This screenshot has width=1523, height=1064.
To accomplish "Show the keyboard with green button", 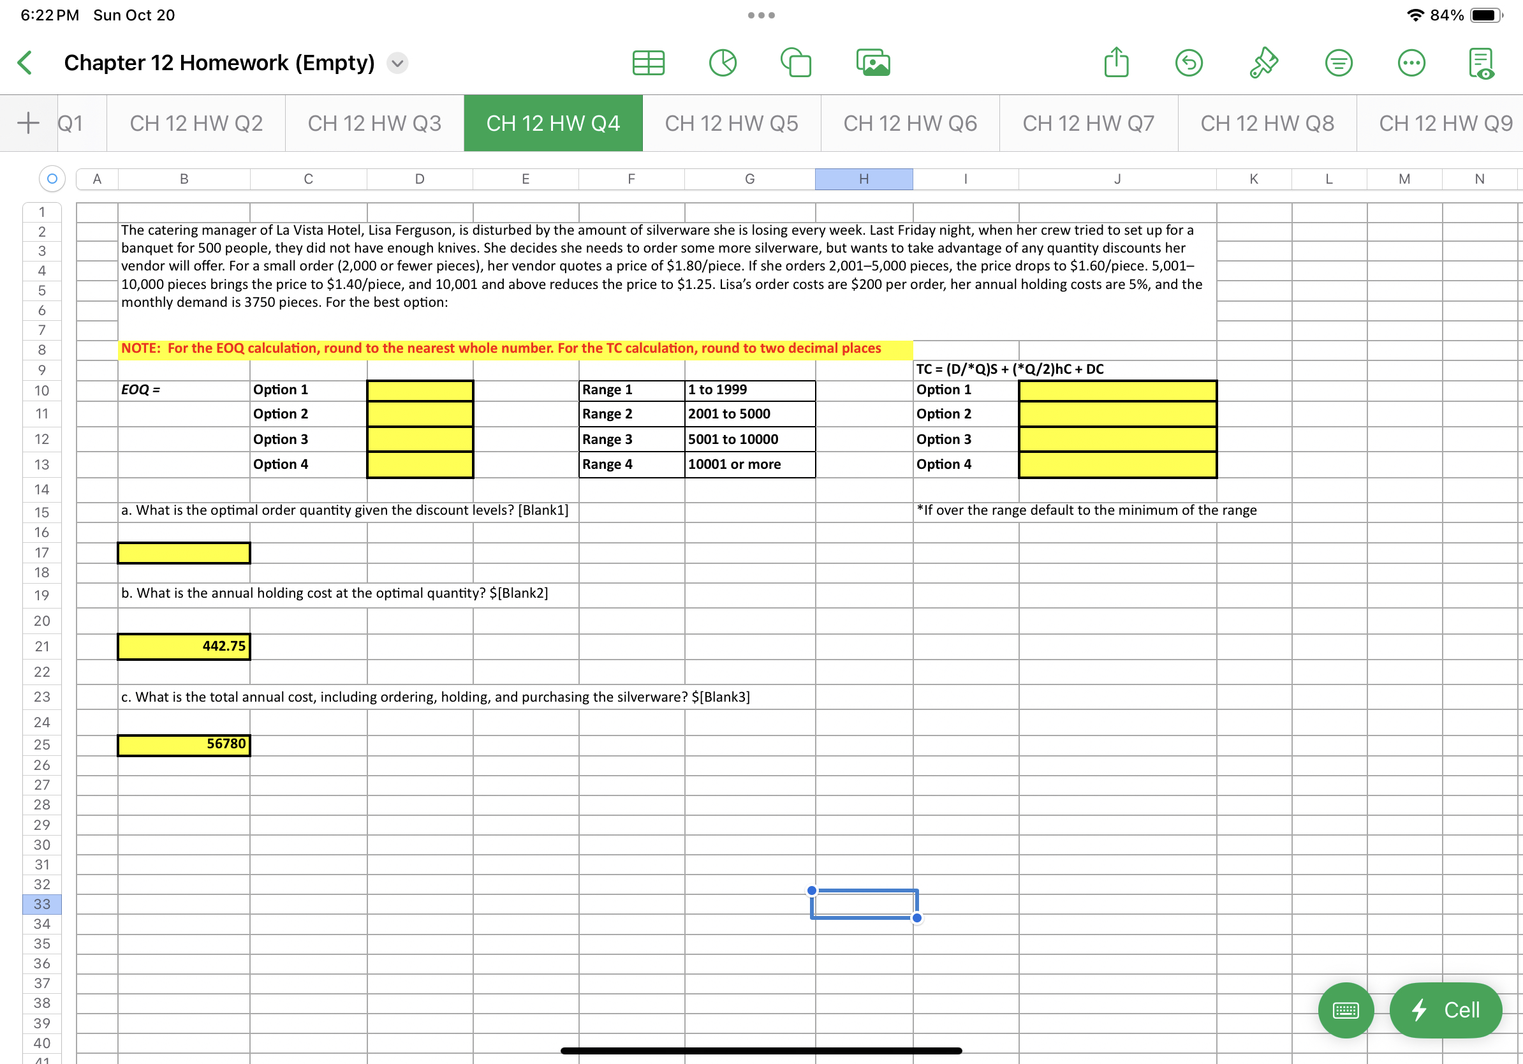I will pyautogui.click(x=1345, y=1010).
